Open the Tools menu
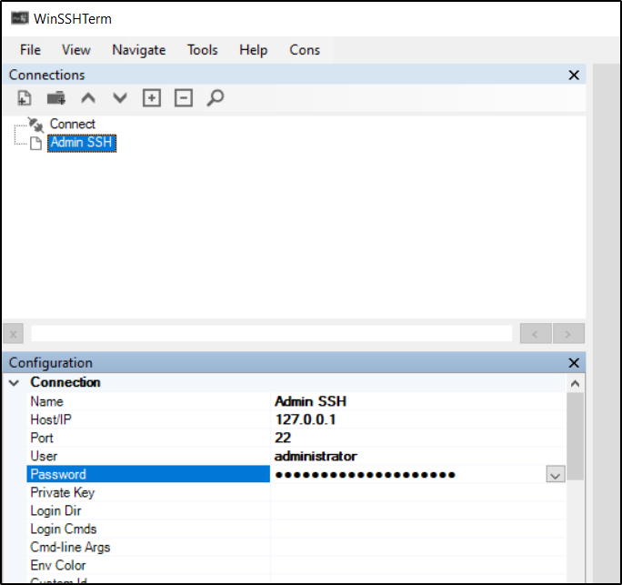The width and height of the screenshot is (622, 585). click(x=203, y=50)
